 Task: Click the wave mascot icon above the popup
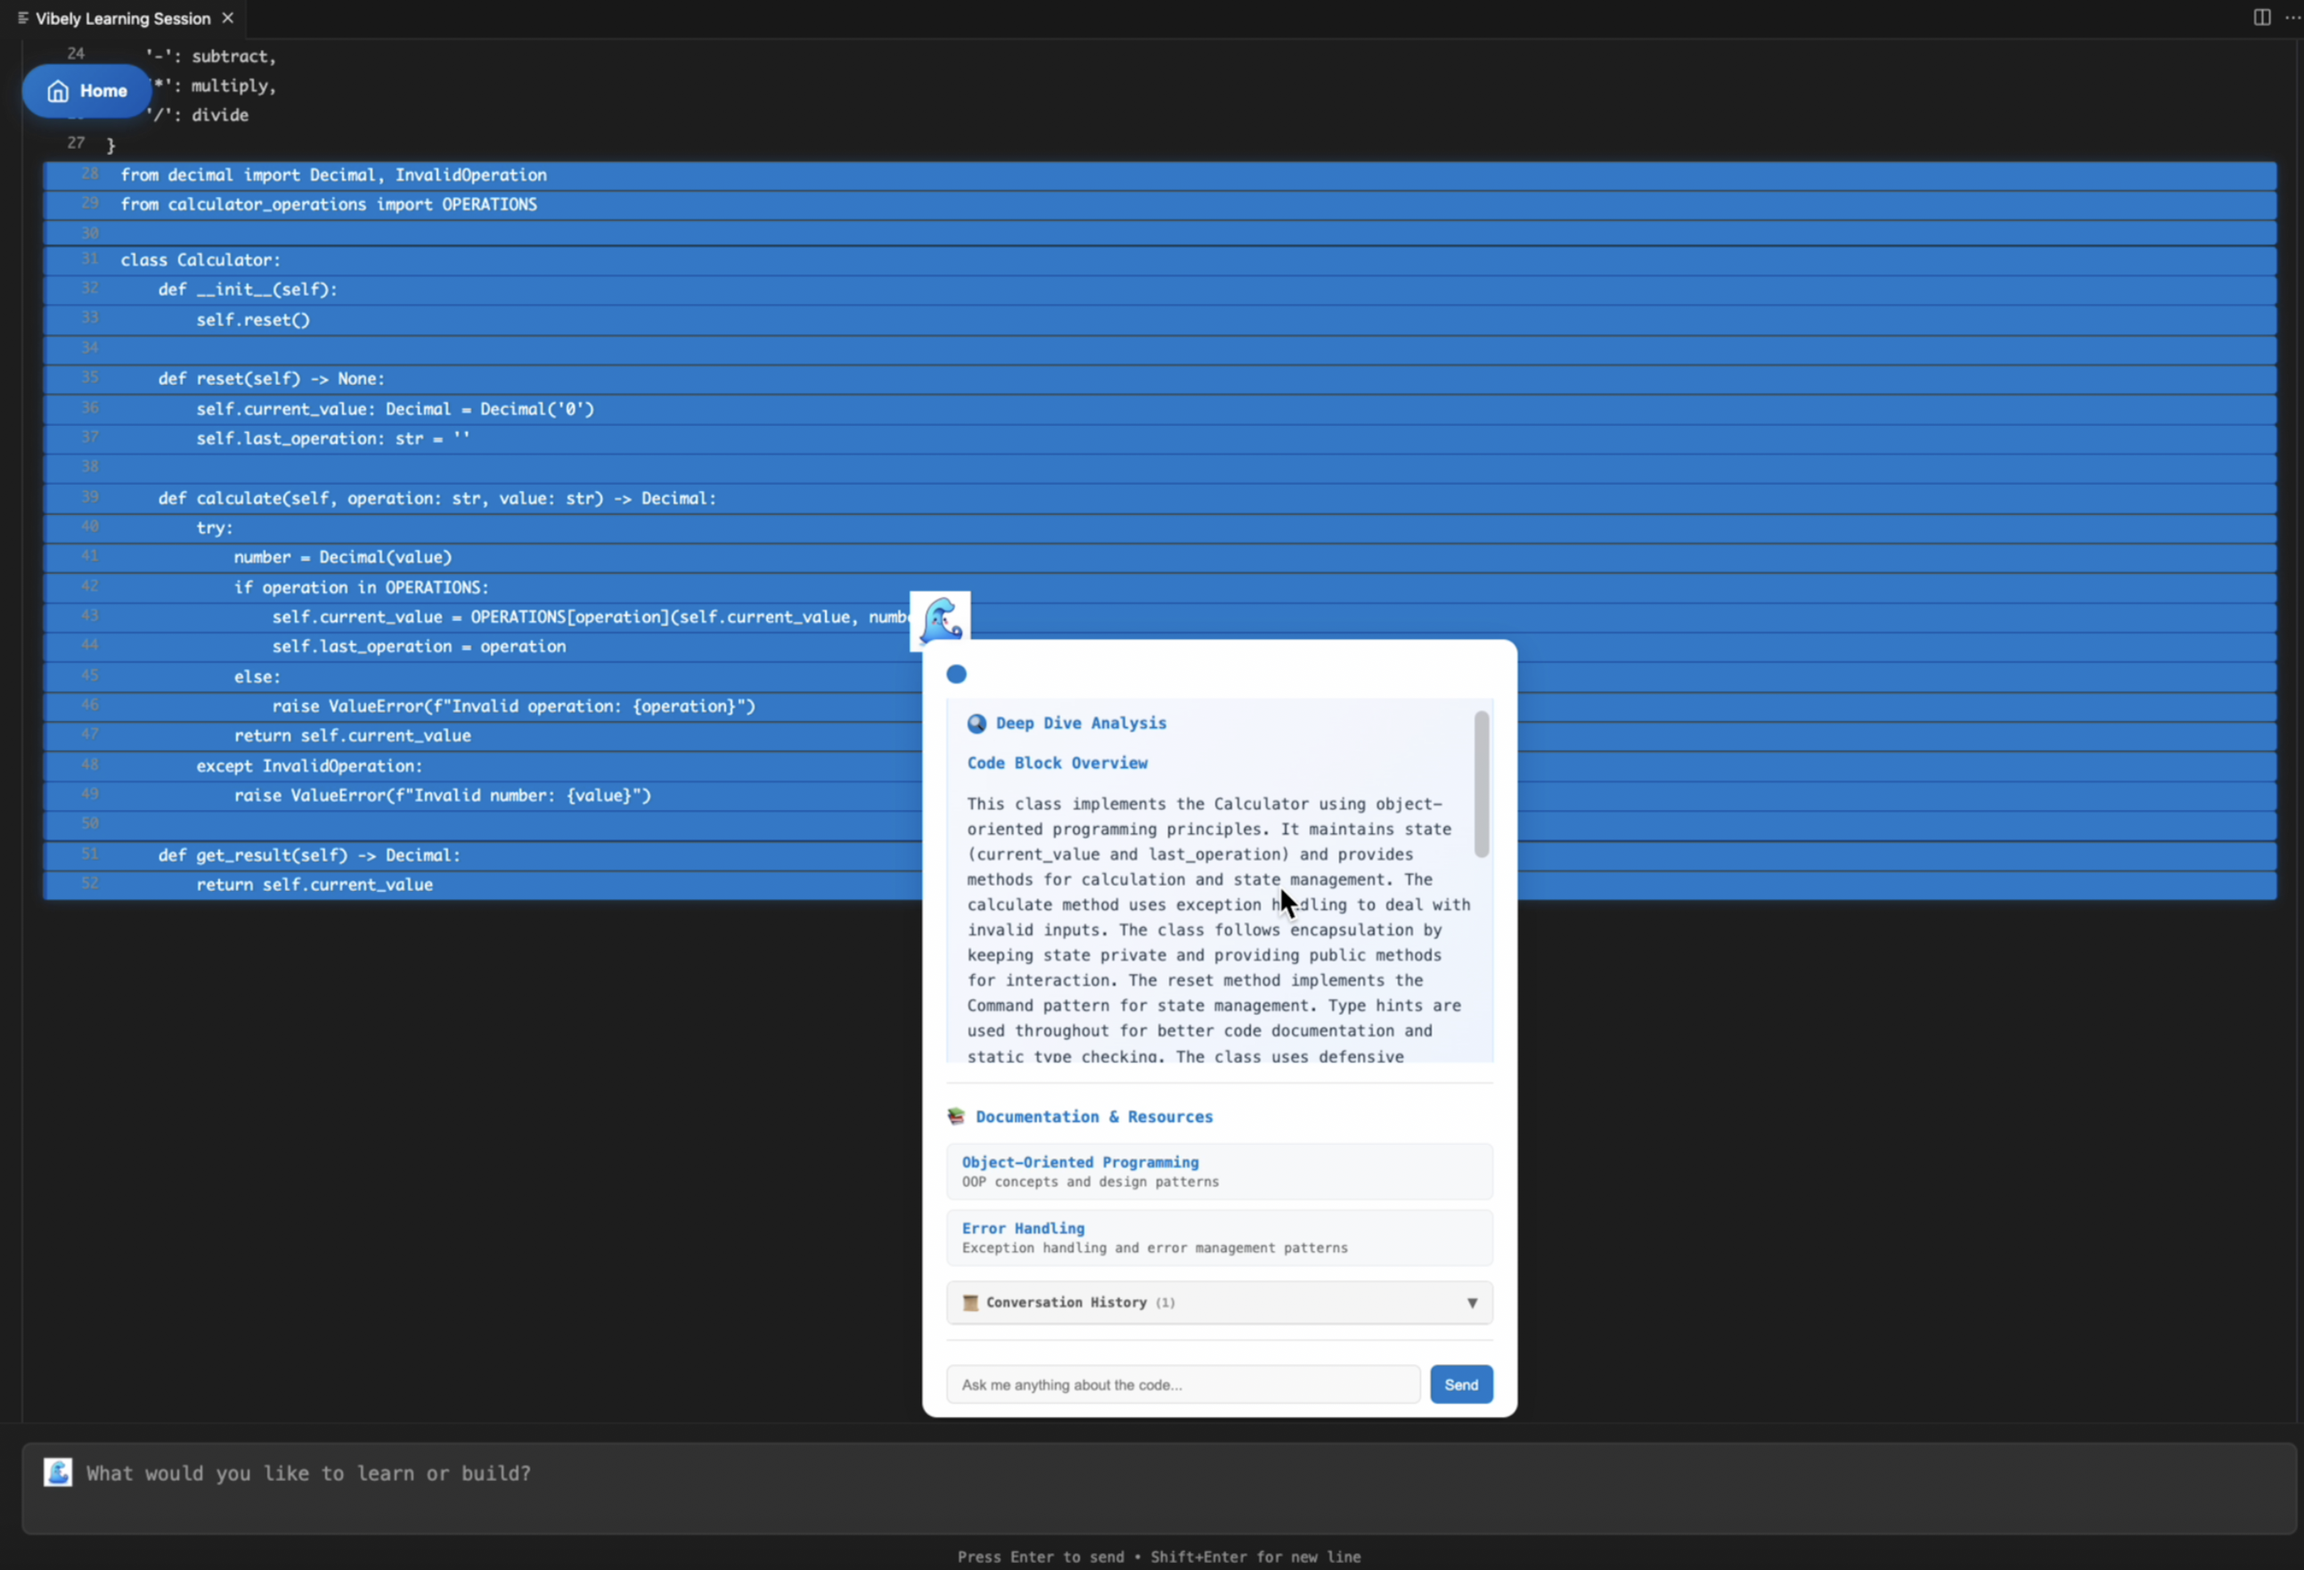[940, 621]
